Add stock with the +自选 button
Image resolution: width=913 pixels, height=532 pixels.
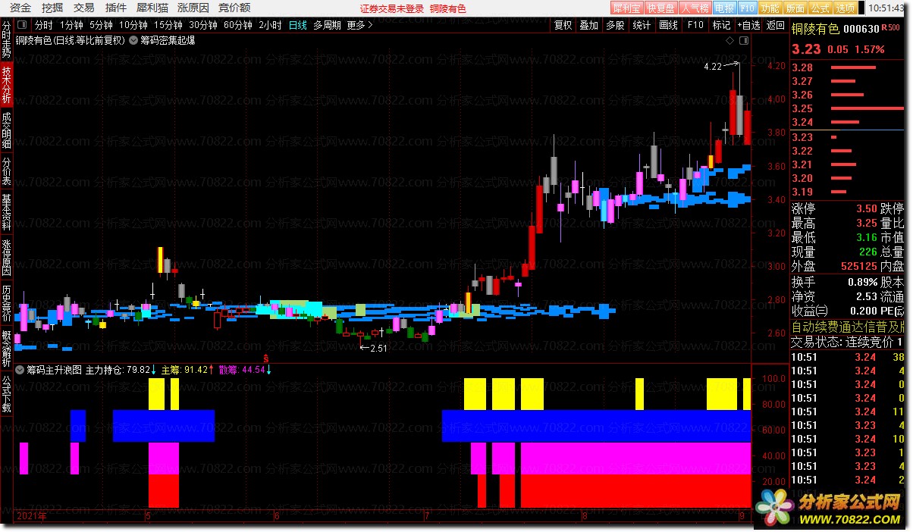point(748,25)
